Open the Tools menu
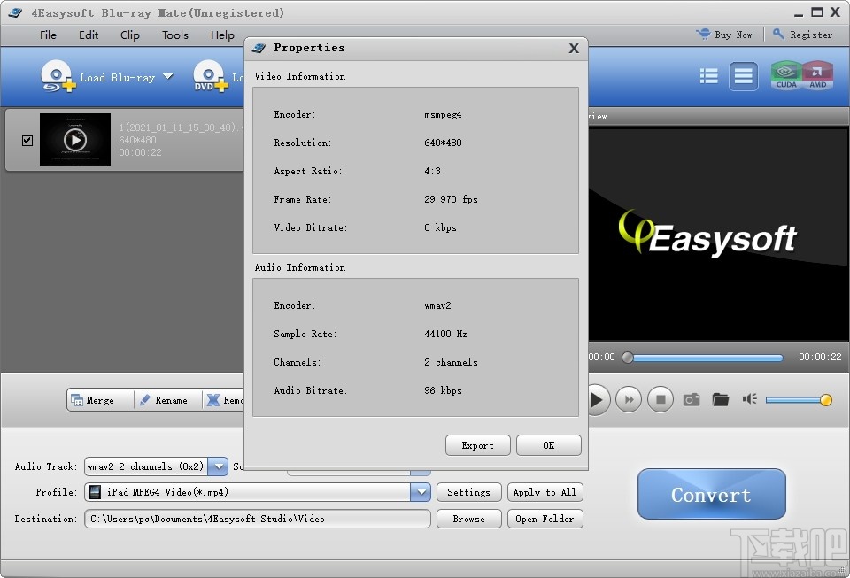This screenshot has width=850, height=578. click(x=174, y=35)
